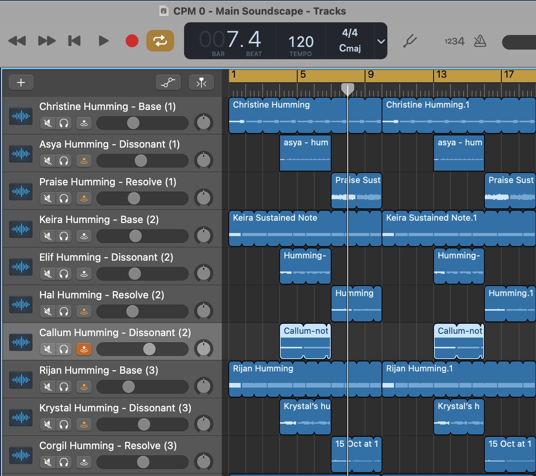Click the Praise Humming track volume slider
The image size is (536, 476).
click(x=142, y=198)
